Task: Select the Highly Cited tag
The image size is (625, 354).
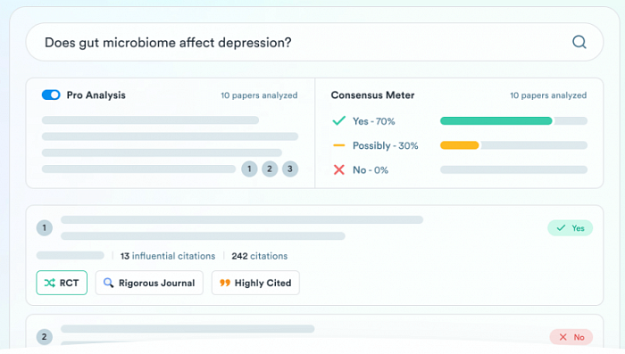Action: [255, 283]
